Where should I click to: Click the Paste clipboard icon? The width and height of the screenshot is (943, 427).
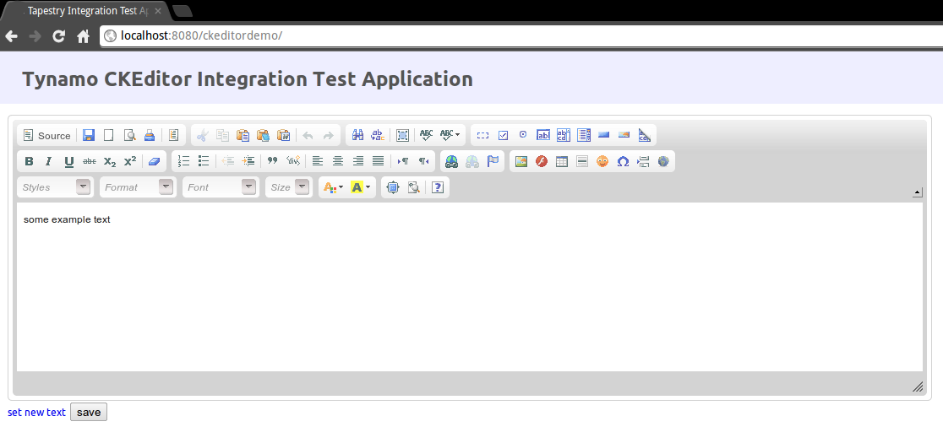coord(243,136)
